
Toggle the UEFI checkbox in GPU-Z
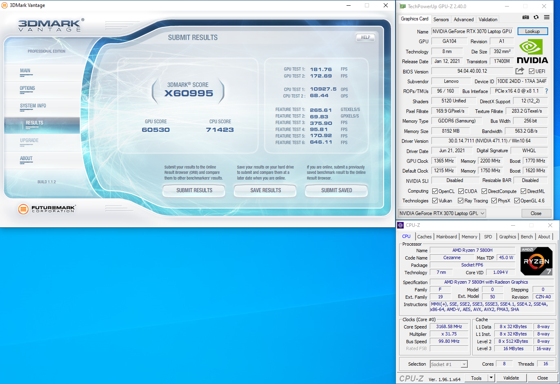coord(531,71)
